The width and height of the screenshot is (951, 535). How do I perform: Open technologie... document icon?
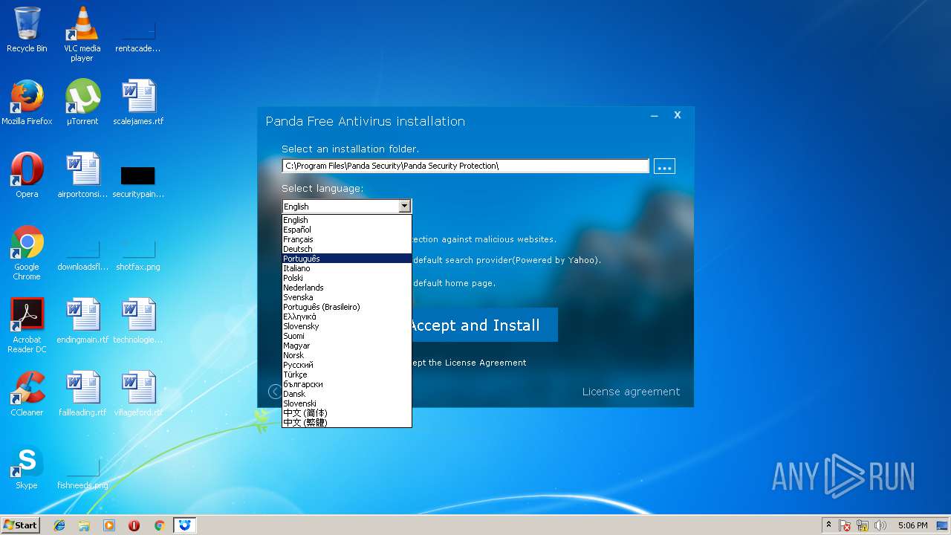[138, 321]
